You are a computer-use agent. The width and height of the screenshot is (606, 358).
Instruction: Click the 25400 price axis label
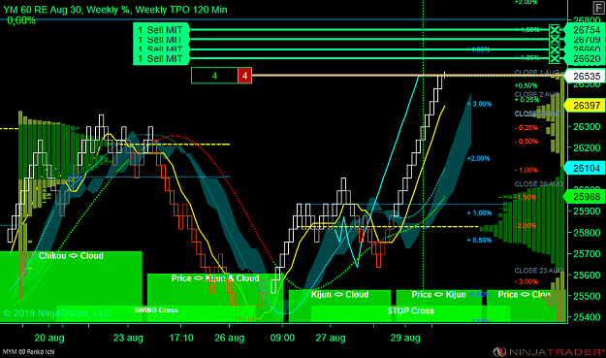tap(587, 317)
